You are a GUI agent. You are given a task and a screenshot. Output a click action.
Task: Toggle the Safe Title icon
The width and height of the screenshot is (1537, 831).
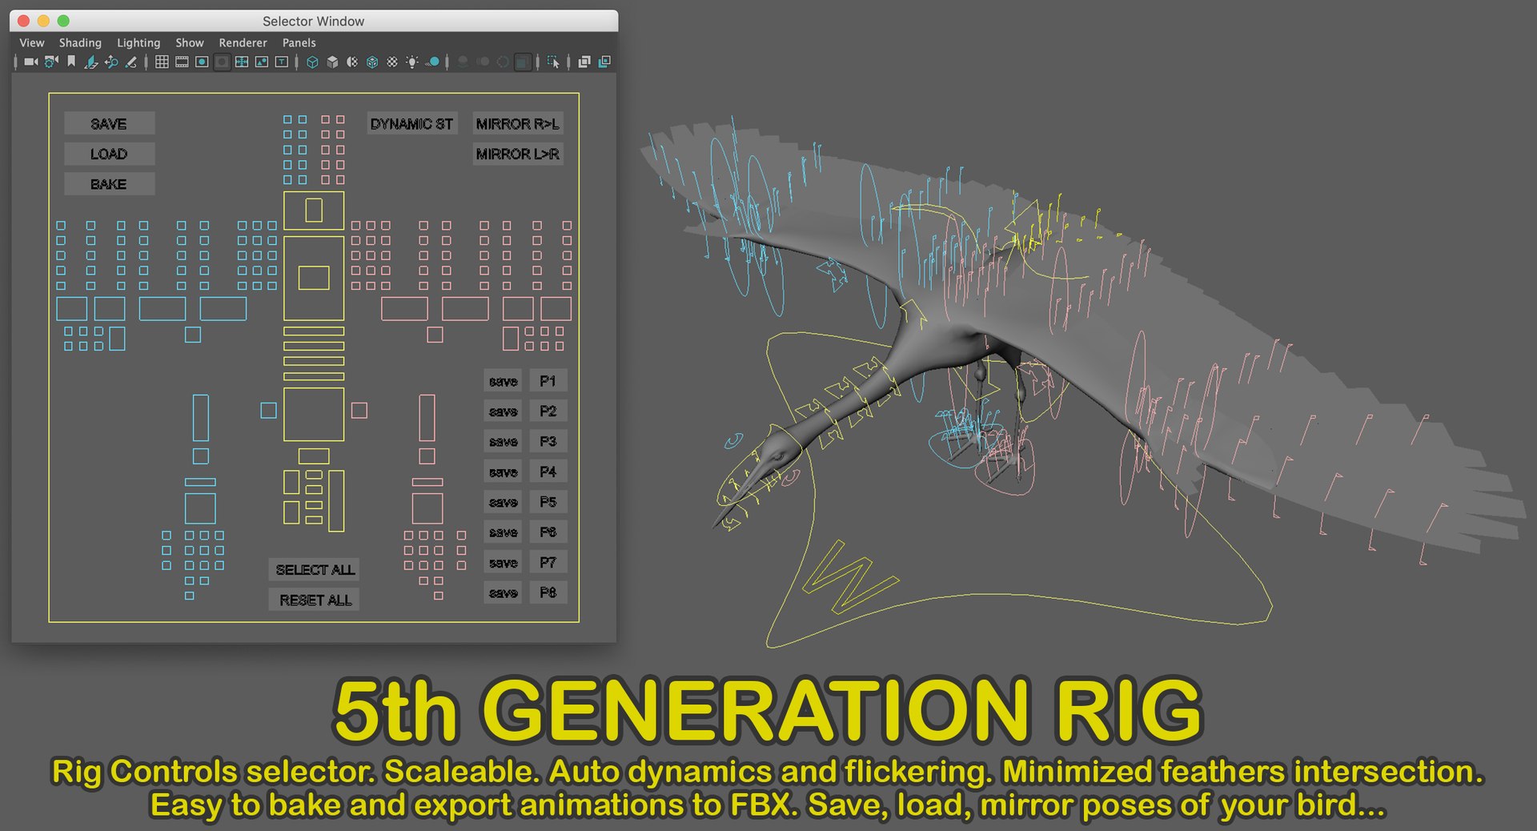pyautogui.click(x=282, y=62)
